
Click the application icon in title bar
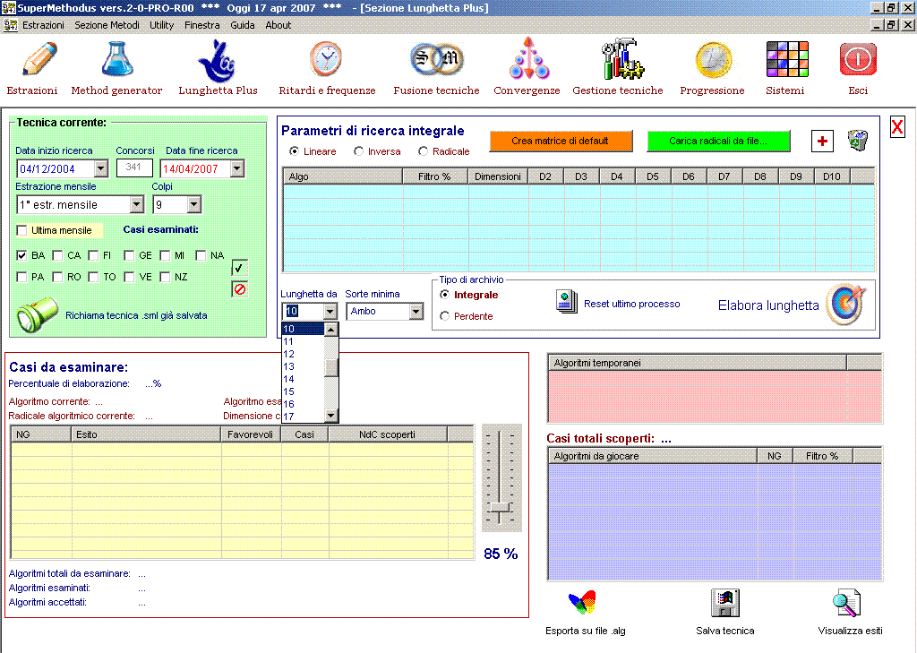(x=9, y=8)
